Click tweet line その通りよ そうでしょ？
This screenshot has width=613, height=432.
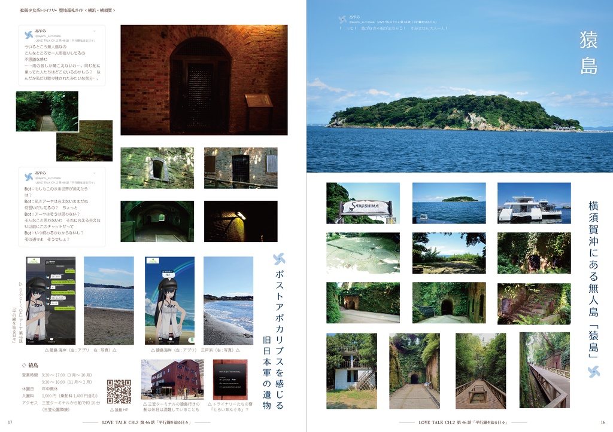pyautogui.click(x=47, y=239)
